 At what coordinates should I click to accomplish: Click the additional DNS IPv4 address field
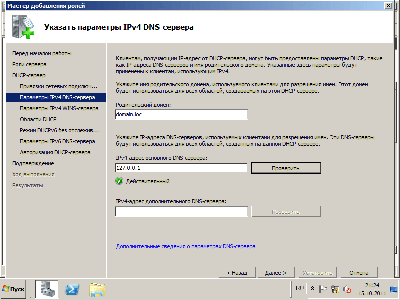coord(181,211)
